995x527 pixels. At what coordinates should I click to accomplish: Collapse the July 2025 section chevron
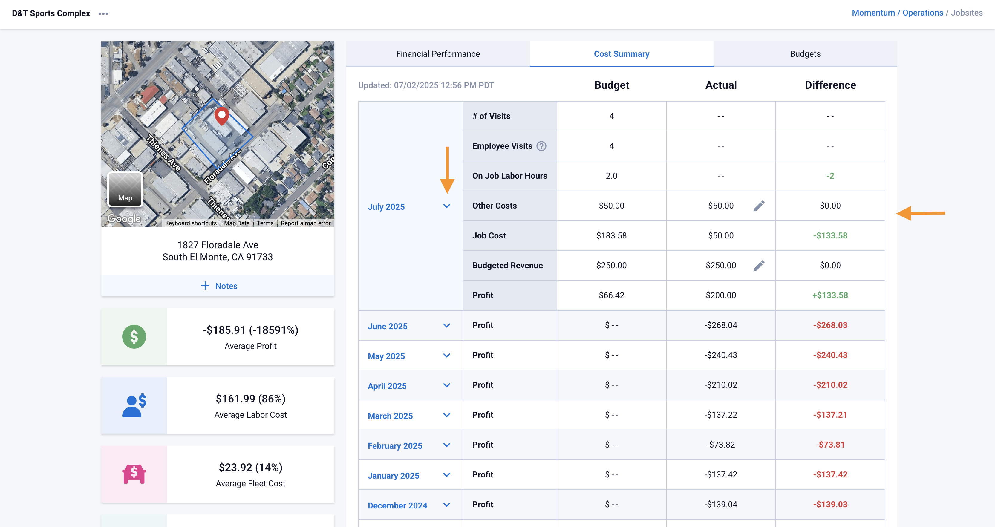(x=446, y=206)
